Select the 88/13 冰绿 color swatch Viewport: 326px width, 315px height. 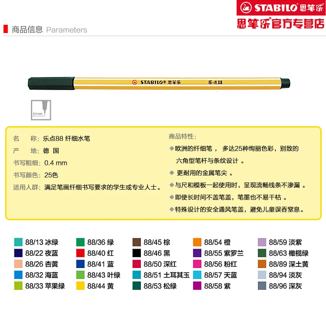(18, 242)
